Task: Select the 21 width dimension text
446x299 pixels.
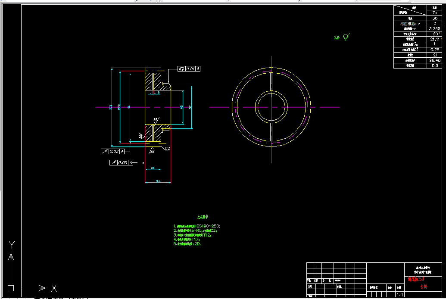Action: click(x=153, y=168)
